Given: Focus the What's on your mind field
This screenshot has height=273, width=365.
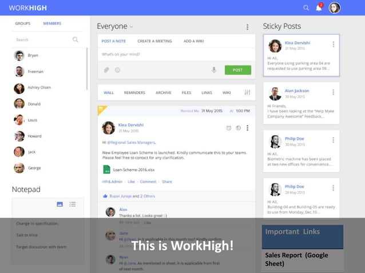Looking at the screenshot, I should (x=176, y=54).
